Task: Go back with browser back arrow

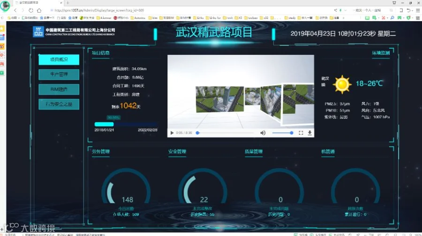Action: (x=15, y=10)
